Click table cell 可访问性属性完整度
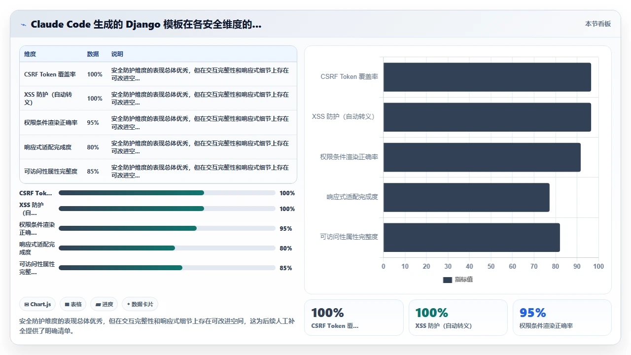The image size is (631, 355). 51,172
